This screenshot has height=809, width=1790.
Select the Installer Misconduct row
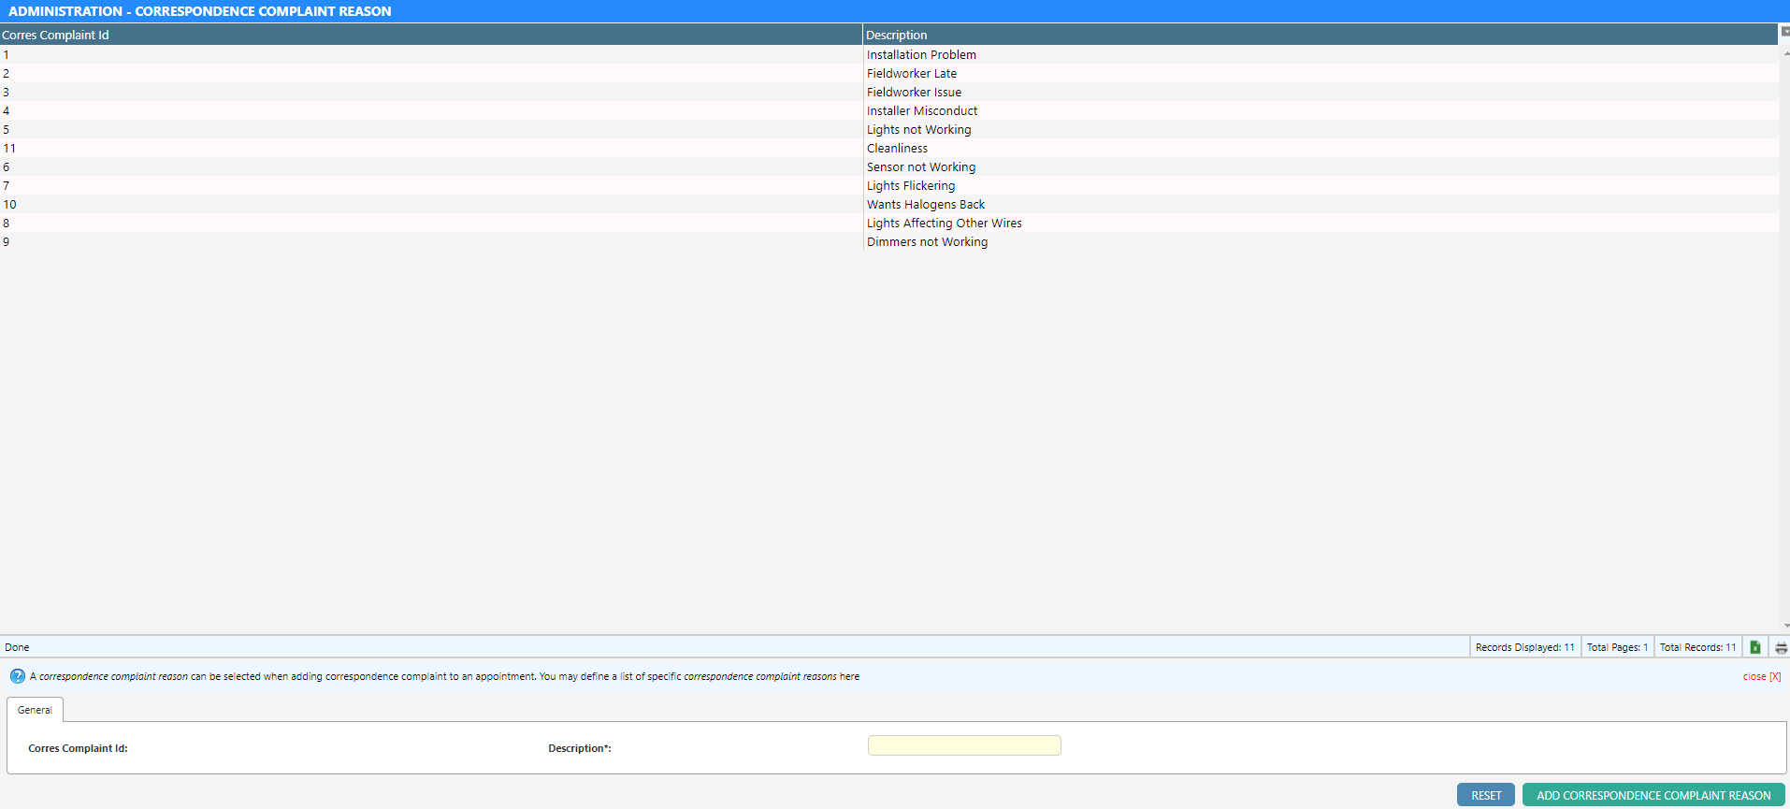point(921,110)
